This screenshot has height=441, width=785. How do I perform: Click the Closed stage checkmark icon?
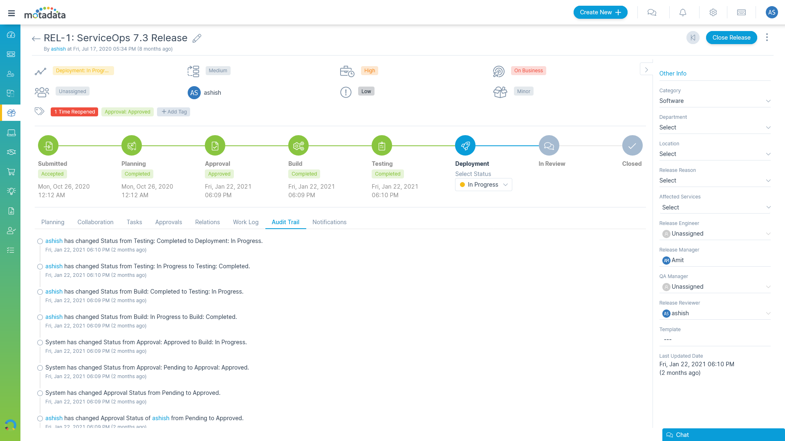tap(632, 145)
